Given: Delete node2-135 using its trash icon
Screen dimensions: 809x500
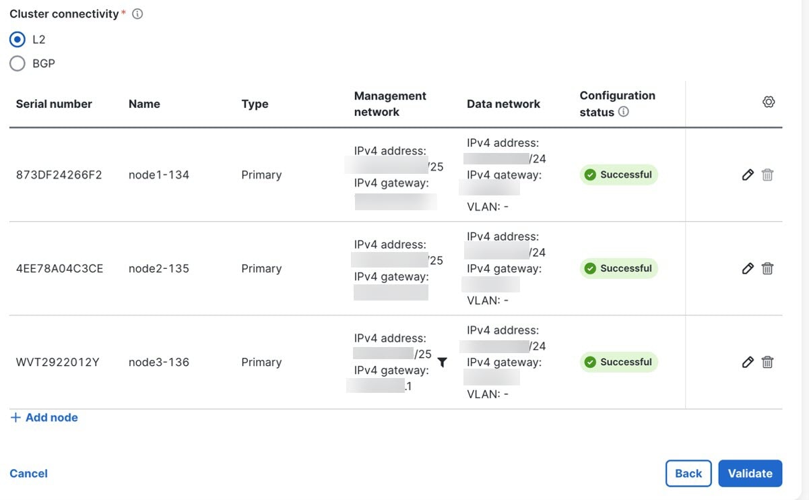Looking at the screenshot, I should pos(767,269).
